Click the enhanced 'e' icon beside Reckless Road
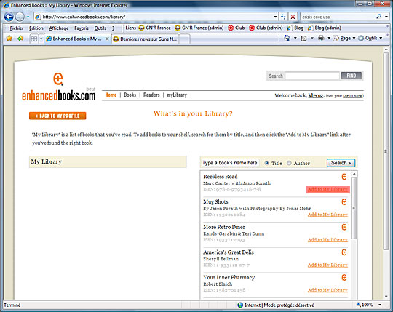Image resolution: width=393 pixels, height=312 pixels. coord(344,176)
